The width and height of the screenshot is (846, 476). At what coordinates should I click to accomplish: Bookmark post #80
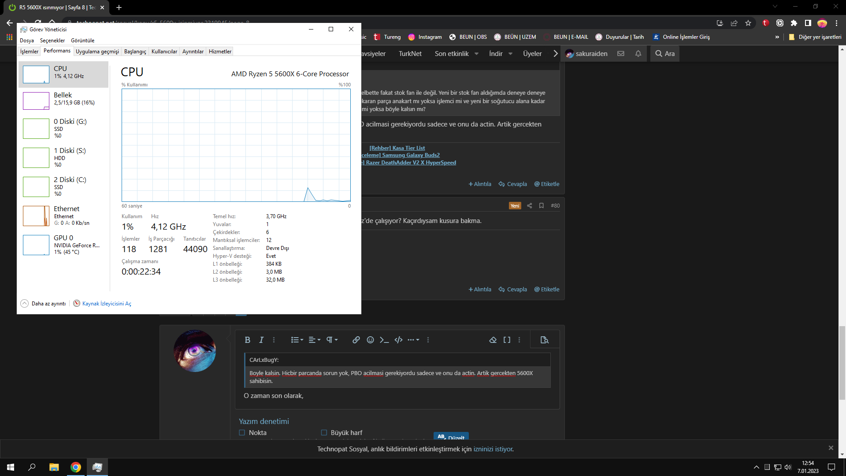click(x=542, y=206)
